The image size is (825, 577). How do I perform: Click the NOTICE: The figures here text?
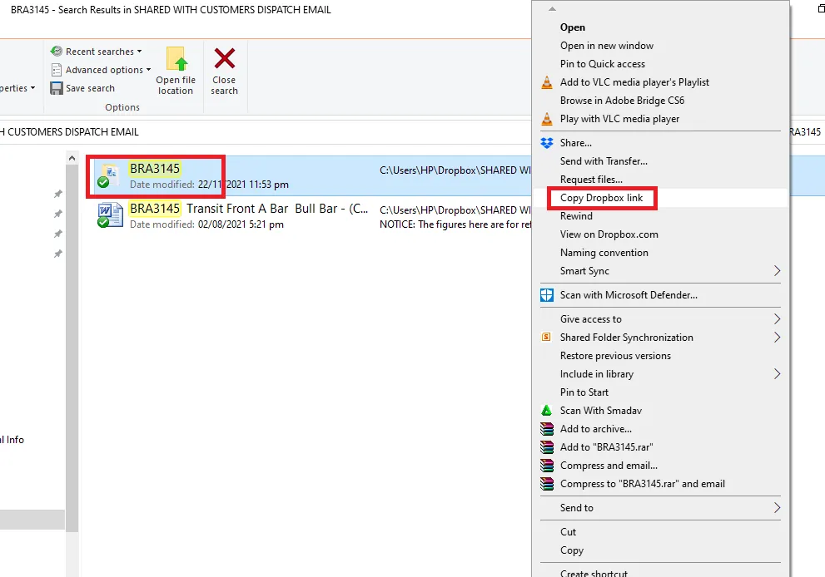coord(455,224)
